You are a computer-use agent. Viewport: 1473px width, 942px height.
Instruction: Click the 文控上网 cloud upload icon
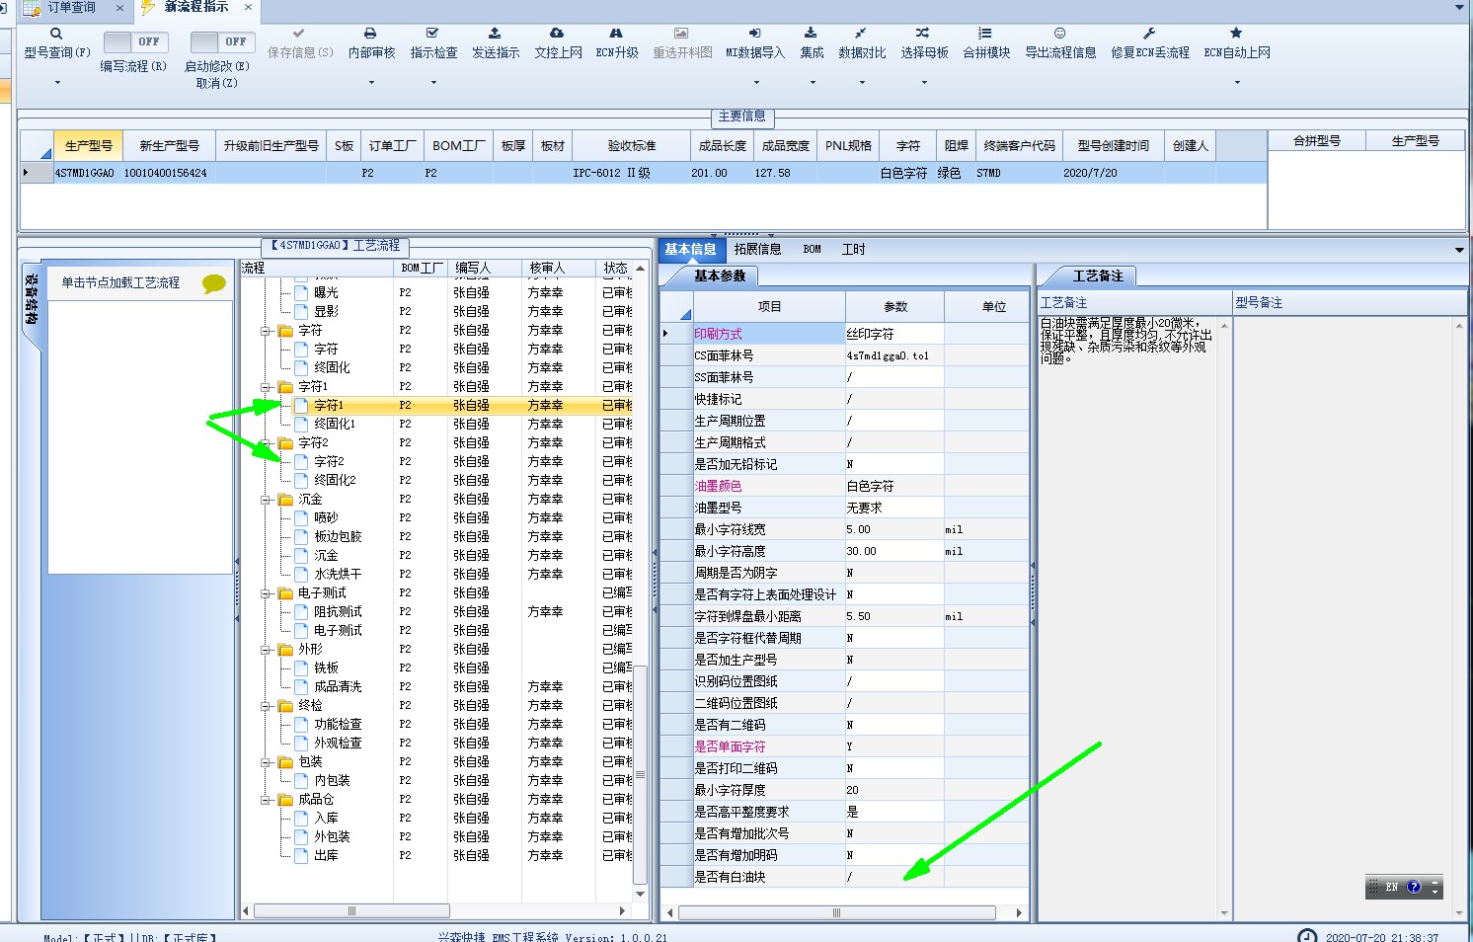tap(557, 34)
